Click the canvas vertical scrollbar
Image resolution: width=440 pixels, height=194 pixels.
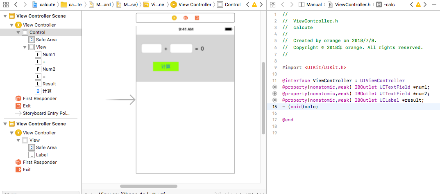pyautogui.click(x=263, y=98)
